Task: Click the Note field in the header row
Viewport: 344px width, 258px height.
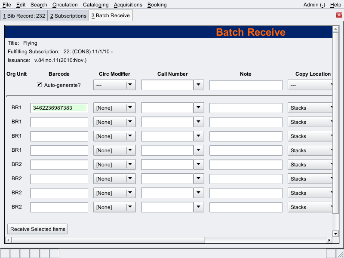Action: click(x=246, y=85)
